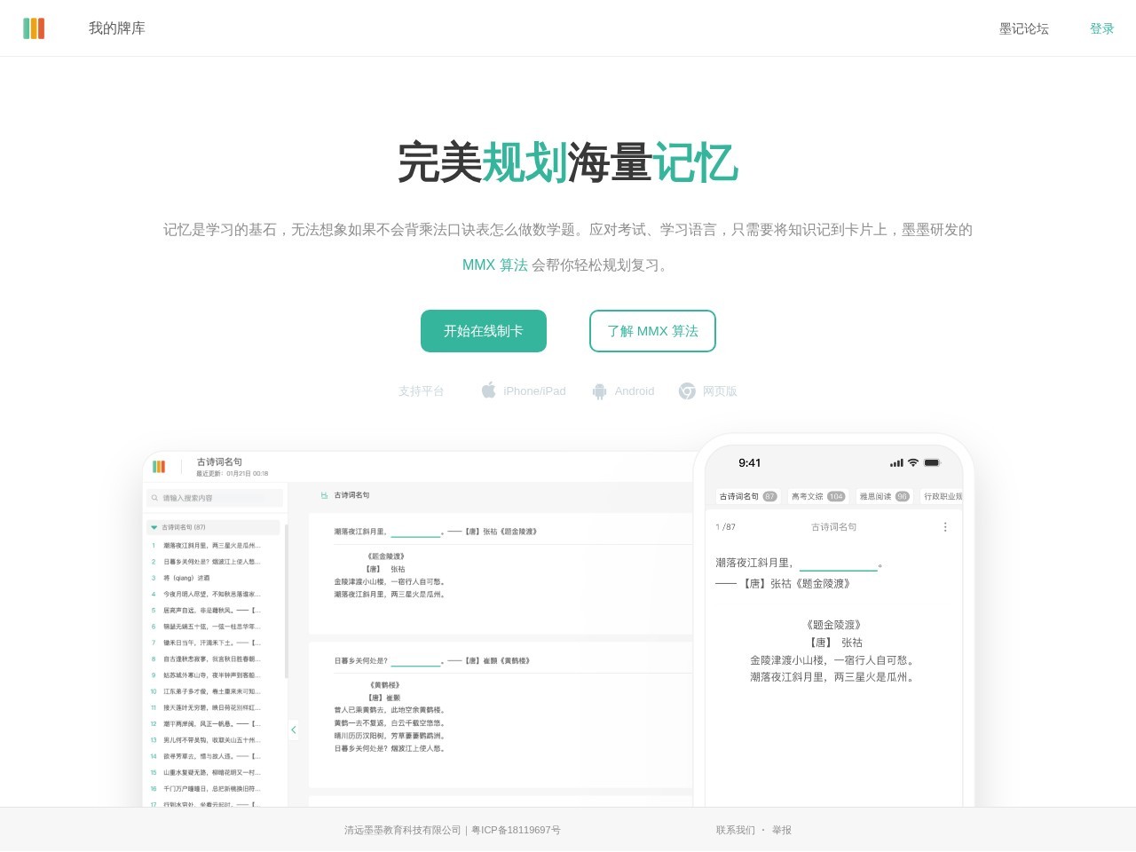1136x852 pixels.
Task: Click the phone battery icon
Action: click(x=932, y=463)
